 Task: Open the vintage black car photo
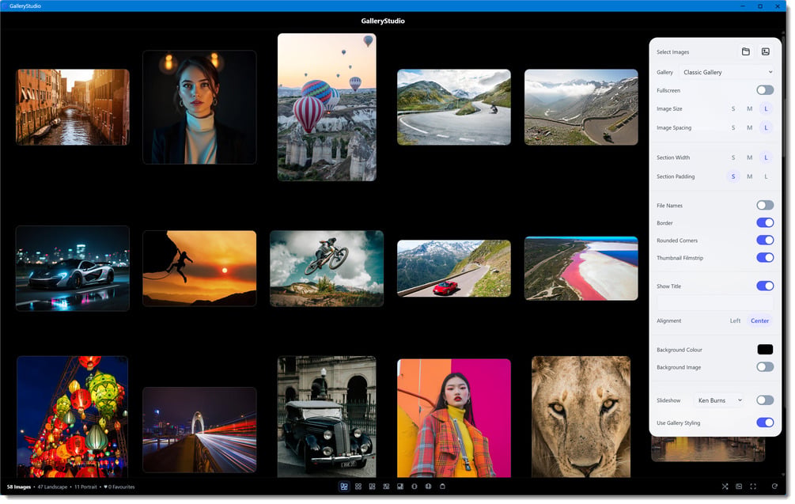tap(328, 419)
